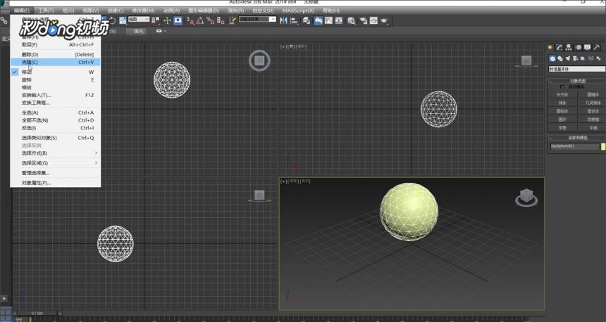Toggle the Select and Manipulate cross icon
Image resolution: width=606 pixels, height=322 pixels.
[x=167, y=20]
